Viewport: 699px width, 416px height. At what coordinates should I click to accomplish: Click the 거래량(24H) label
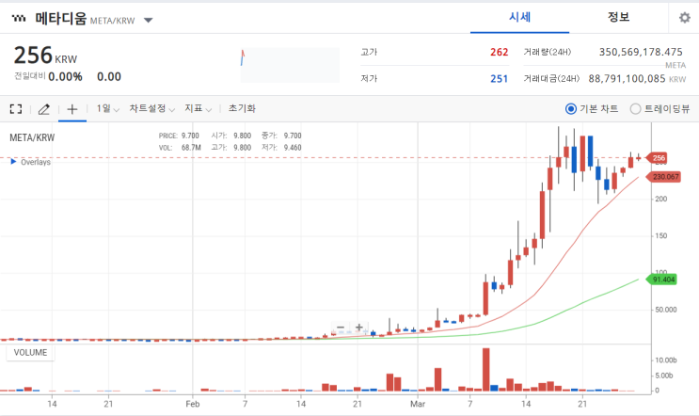[547, 52]
